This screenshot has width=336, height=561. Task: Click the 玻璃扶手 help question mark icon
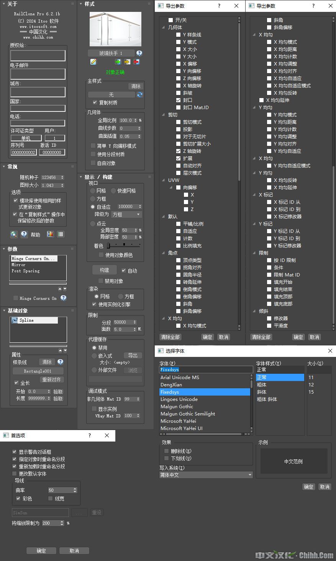[x=139, y=53]
